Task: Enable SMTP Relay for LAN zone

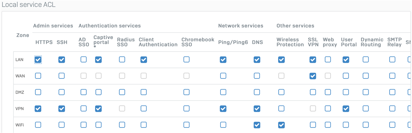Action: [392, 60]
